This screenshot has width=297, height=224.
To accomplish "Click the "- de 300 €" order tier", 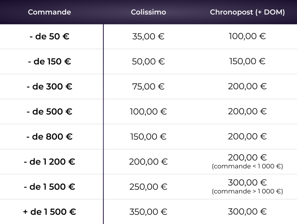I will (x=49, y=86).
